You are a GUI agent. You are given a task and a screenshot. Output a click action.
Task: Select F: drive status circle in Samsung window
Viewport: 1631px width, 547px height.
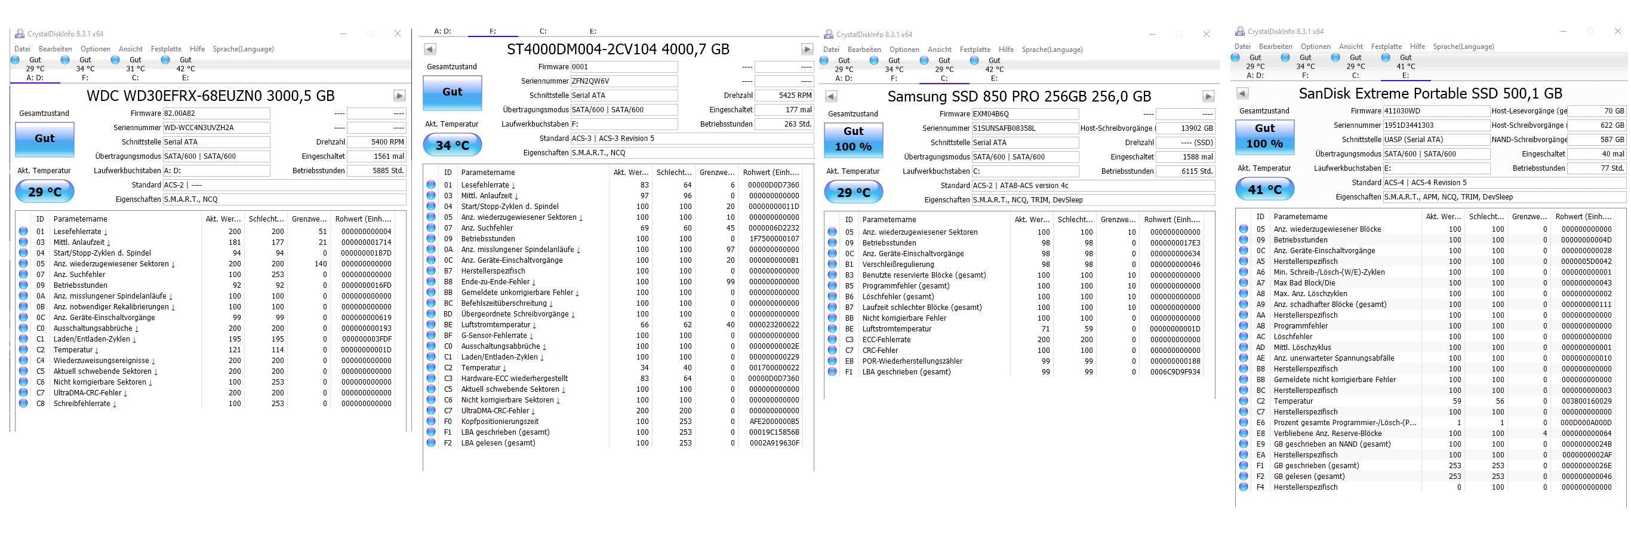[874, 61]
